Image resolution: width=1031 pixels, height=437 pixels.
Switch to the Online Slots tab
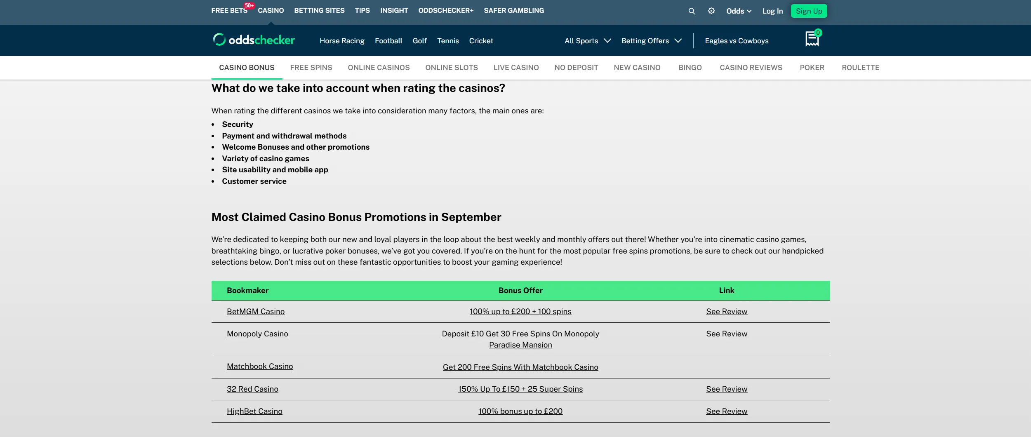click(x=452, y=68)
